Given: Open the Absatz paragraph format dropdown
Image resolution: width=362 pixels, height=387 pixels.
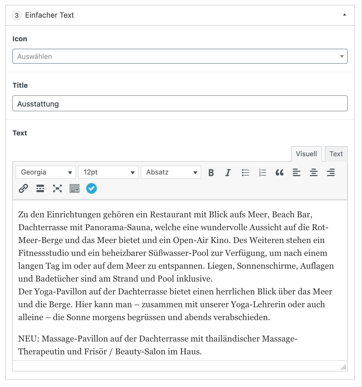Looking at the screenshot, I should click(171, 172).
